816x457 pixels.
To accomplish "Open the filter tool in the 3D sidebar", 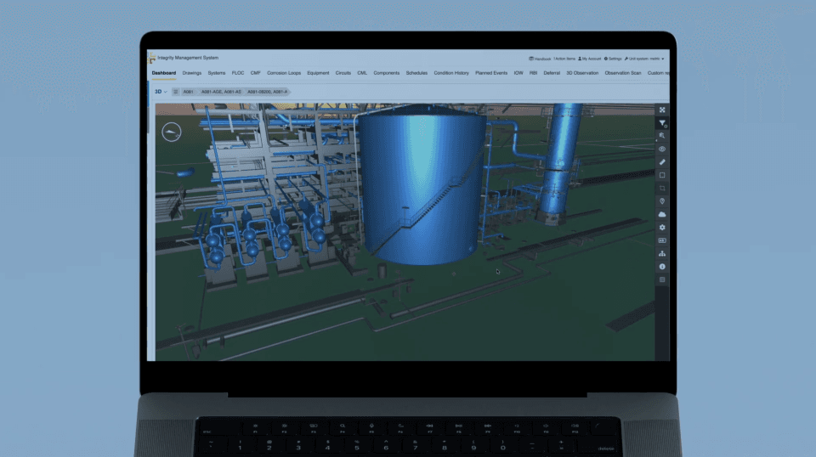I will click(662, 123).
